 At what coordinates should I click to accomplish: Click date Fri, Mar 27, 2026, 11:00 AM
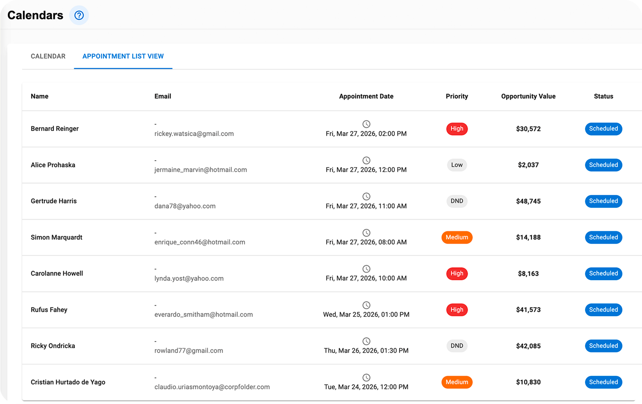click(x=366, y=206)
